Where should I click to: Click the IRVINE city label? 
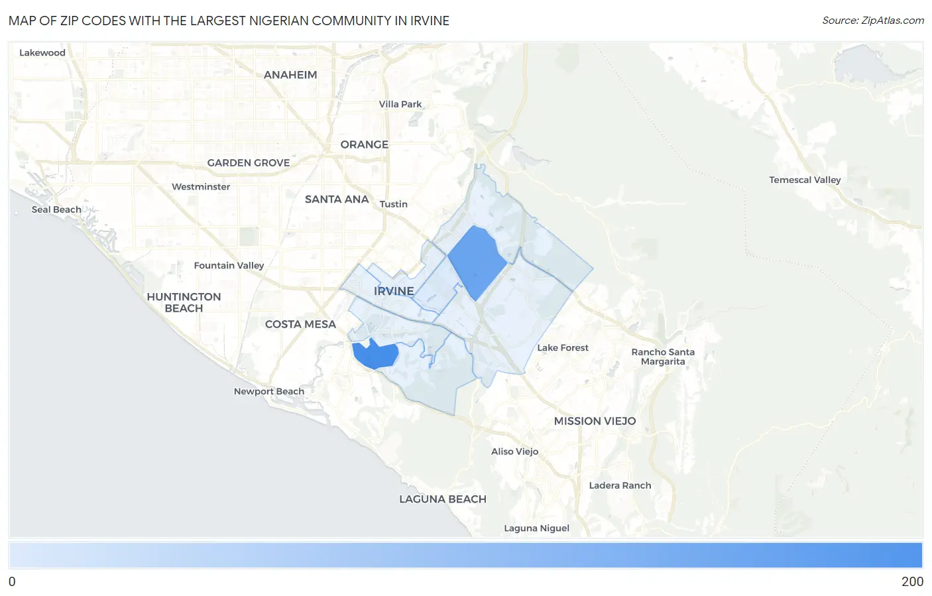pyautogui.click(x=394, y=291)
